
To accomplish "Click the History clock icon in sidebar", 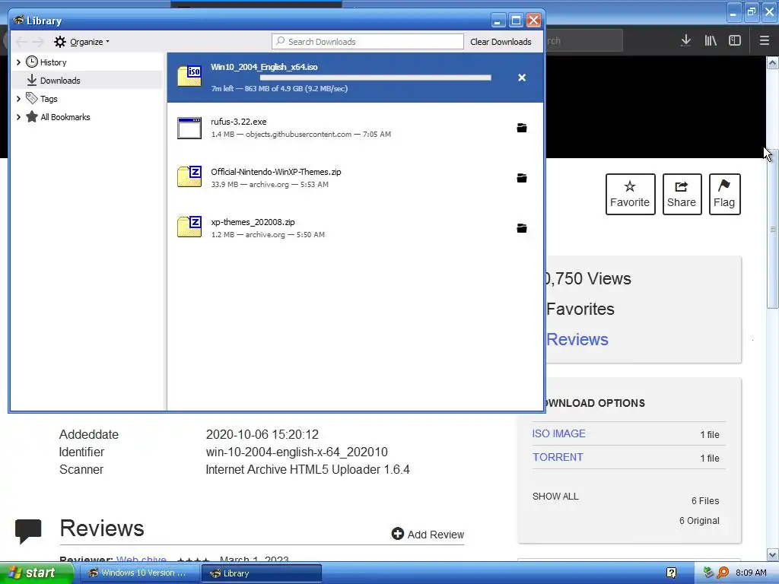I will click(32, 62).
